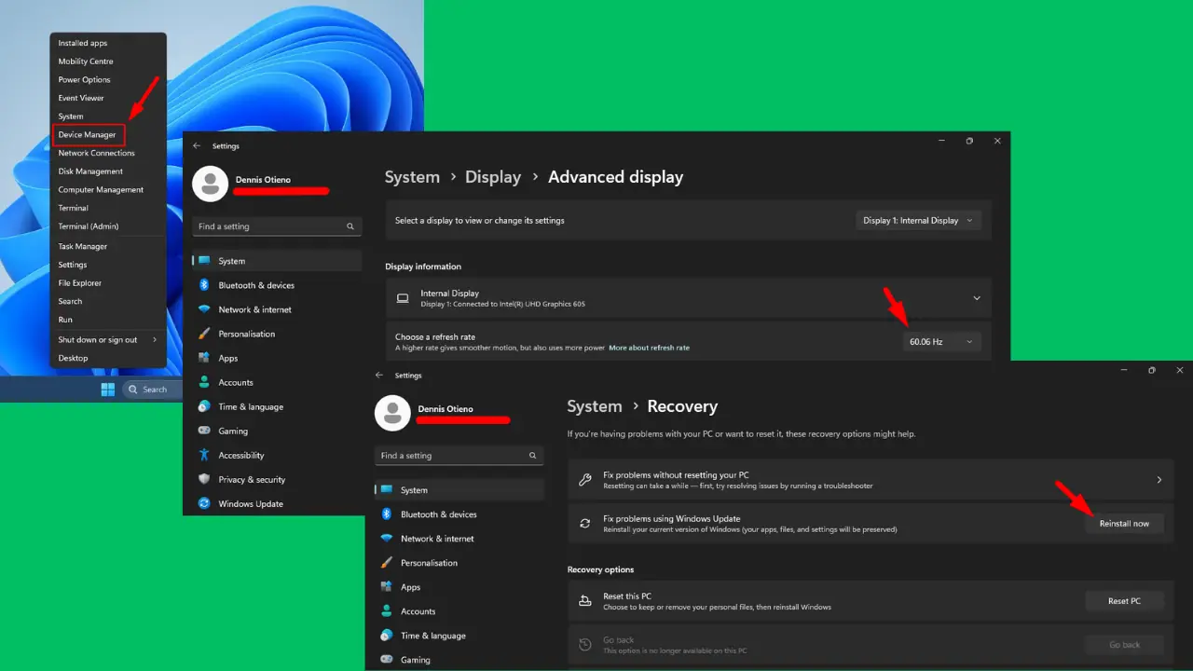Open Device Manager in the context menu
Image resolution: width=1193 pixels, height=671 pixels.
[88, 135]
